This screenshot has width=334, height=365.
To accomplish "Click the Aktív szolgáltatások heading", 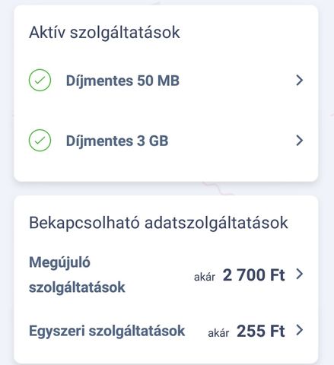I will [104, 33].
